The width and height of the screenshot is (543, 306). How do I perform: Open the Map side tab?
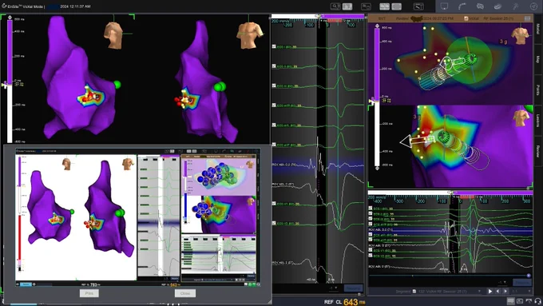[x=538, y=59]
